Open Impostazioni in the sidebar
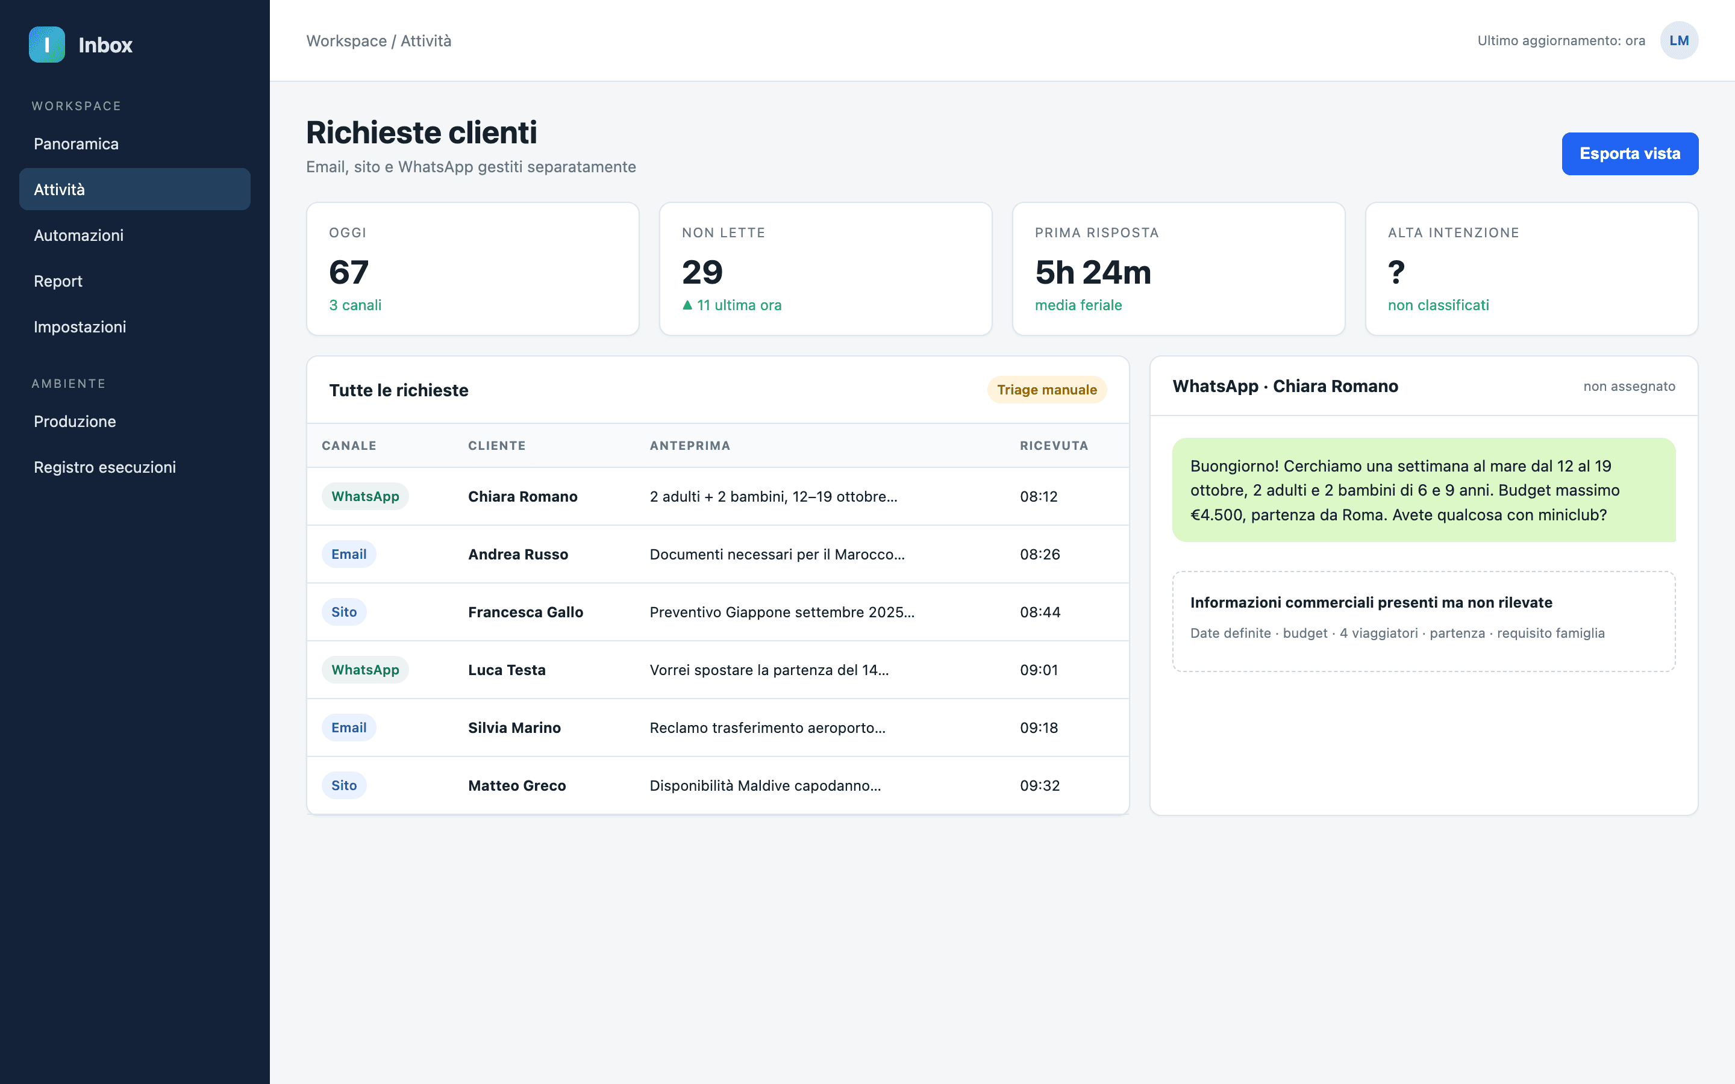This screenshot has width=1735, height=1084. tap(135, 327)
